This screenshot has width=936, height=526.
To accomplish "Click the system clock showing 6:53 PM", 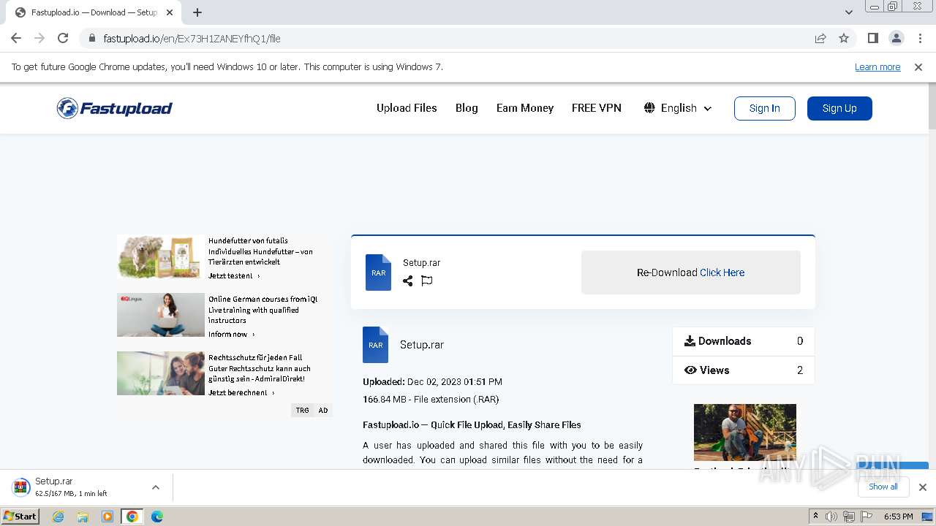I will pyautogui.click(x=898, y=517).
